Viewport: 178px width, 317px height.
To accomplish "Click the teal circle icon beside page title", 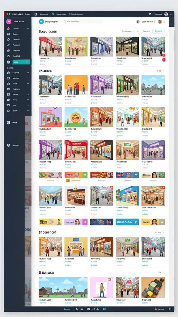I will pos(41,21).
